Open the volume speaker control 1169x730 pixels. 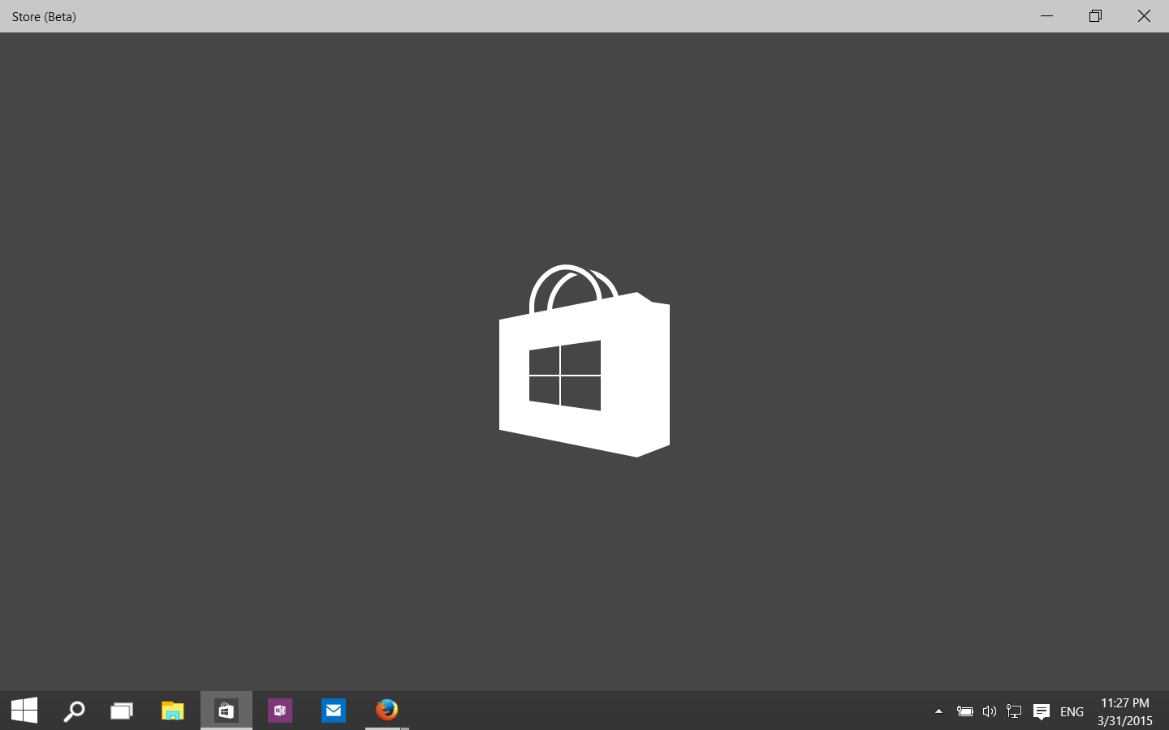[x=989, y=711]
